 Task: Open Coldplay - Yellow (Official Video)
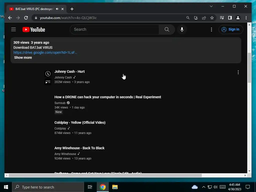[80, 122]
